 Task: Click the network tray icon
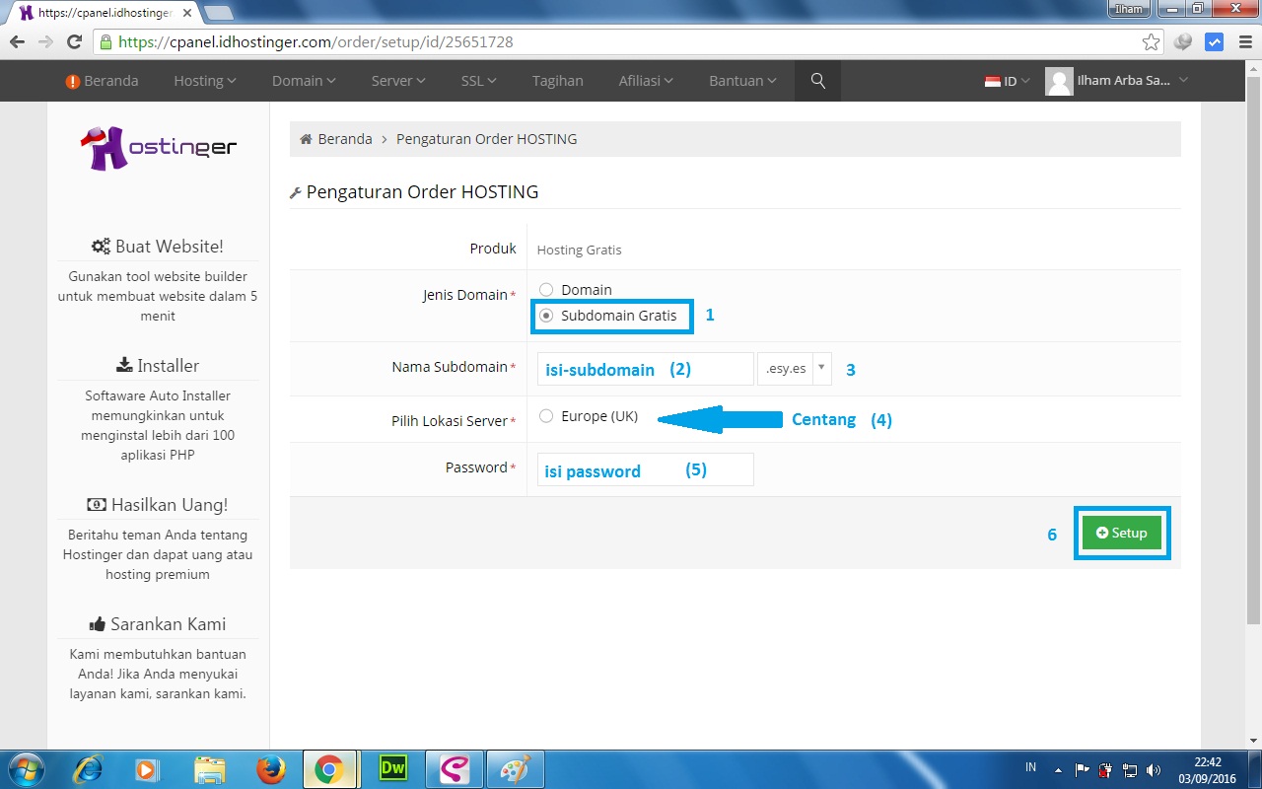click(1131, 769)
